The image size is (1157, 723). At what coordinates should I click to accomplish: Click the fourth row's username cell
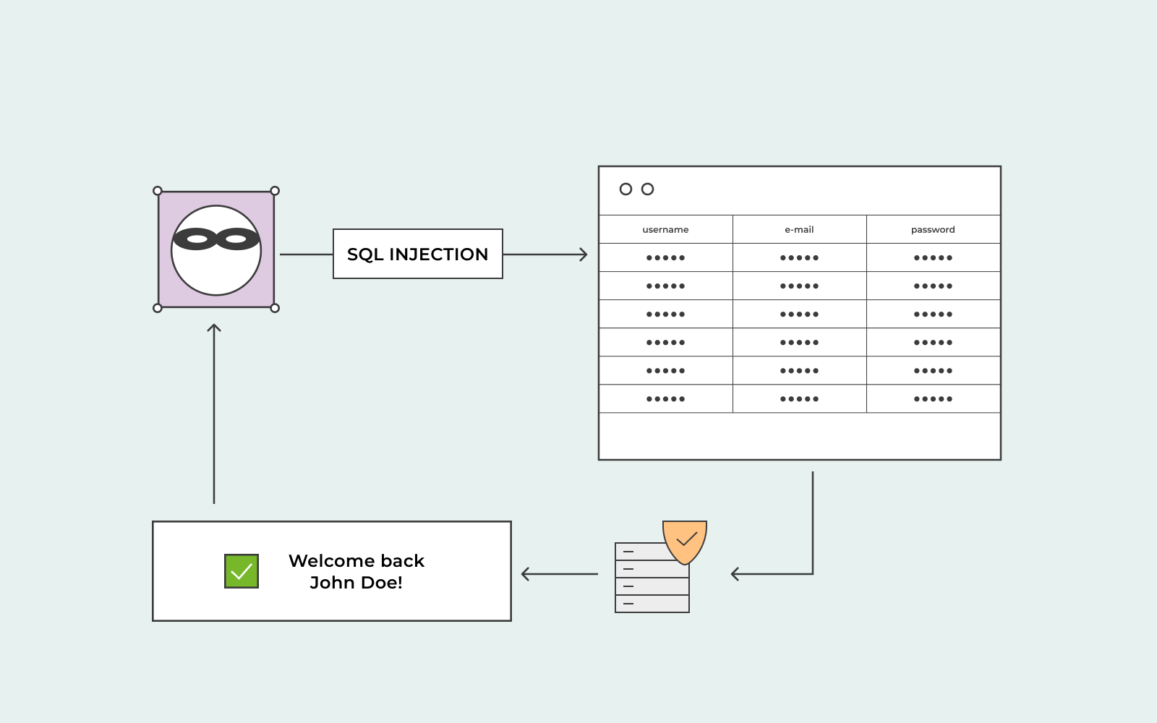[x=666, y=342]
